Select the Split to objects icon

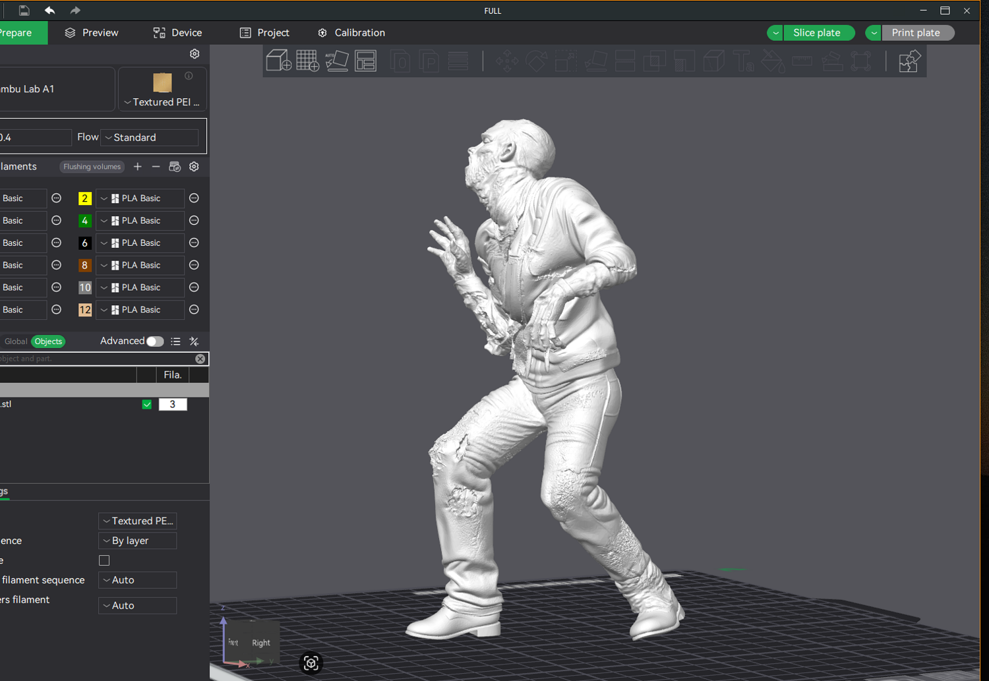(400, 61)
